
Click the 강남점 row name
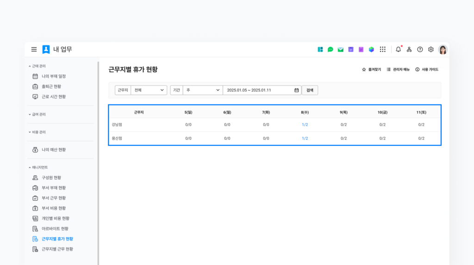(x=117, y=124)
